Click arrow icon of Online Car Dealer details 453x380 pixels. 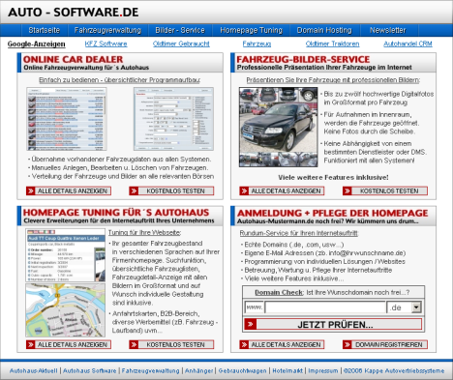pos(31,190)
